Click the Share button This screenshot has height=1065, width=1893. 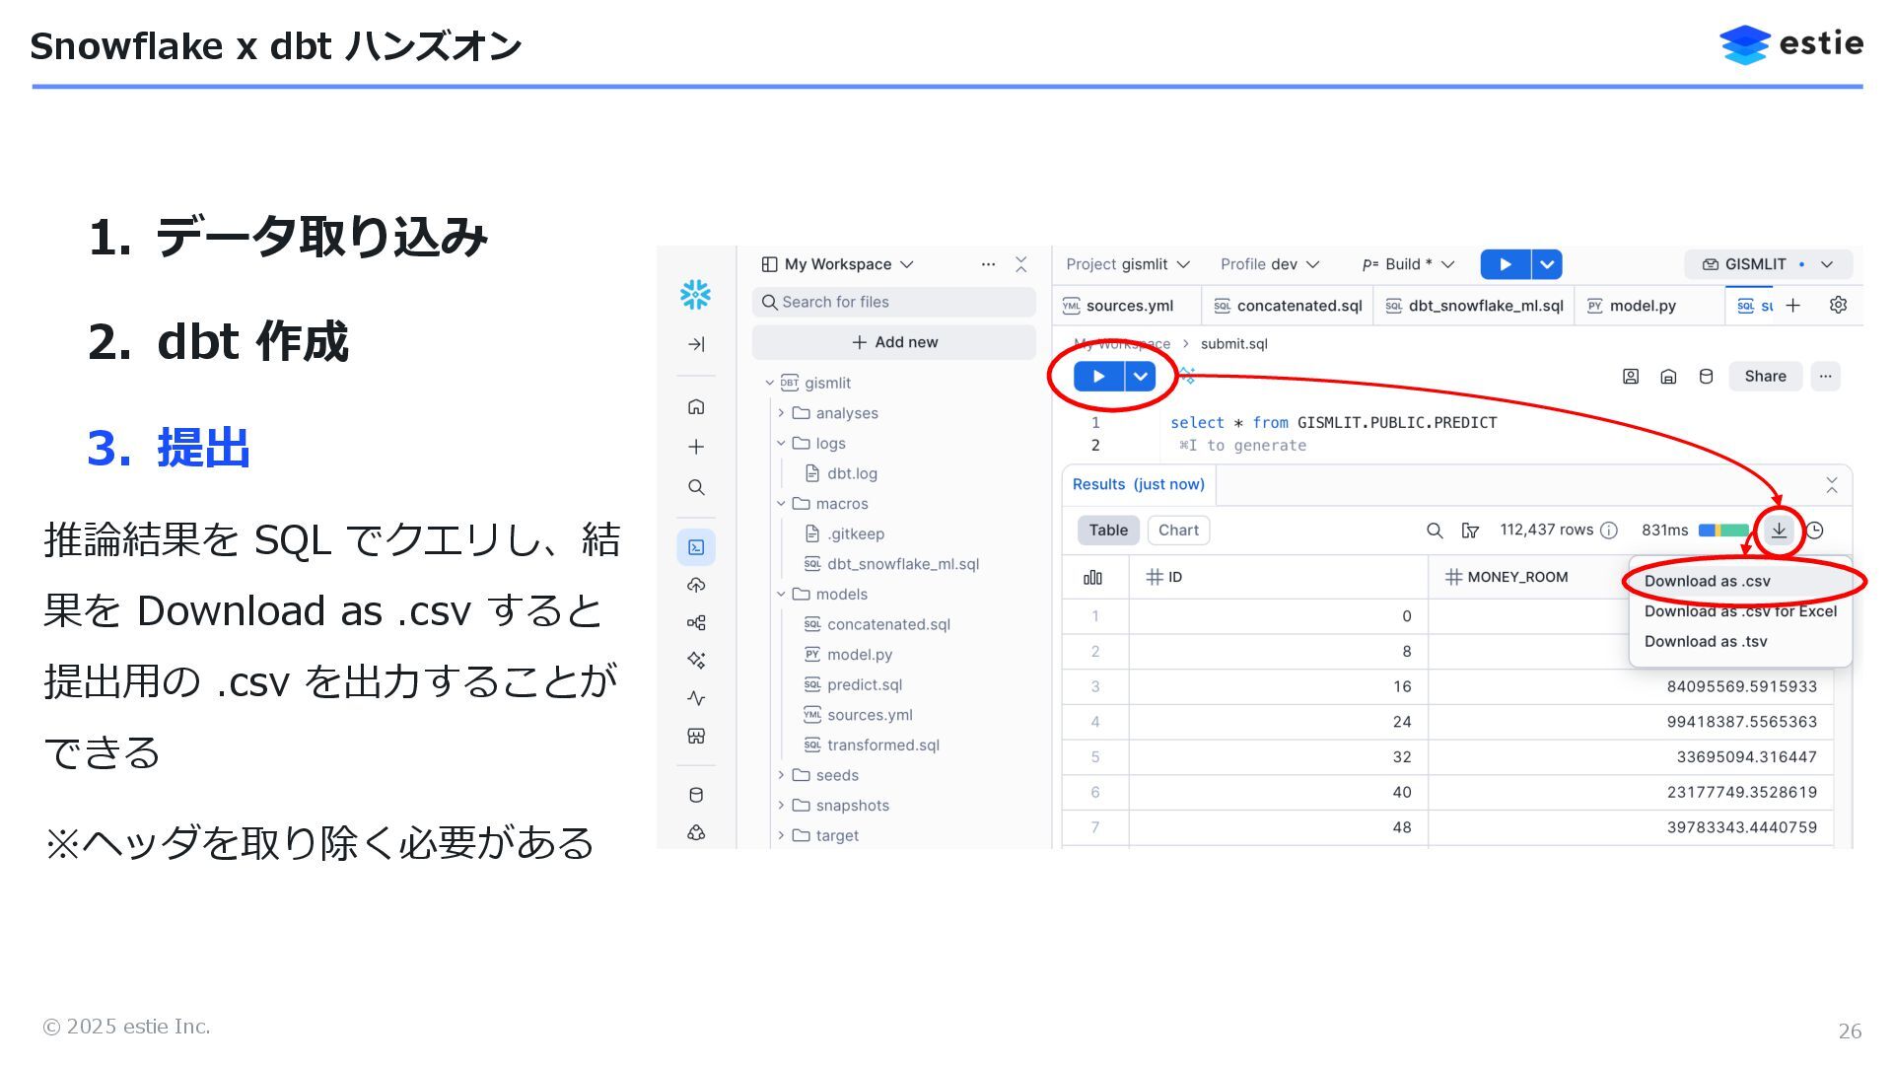(1765, 377)
